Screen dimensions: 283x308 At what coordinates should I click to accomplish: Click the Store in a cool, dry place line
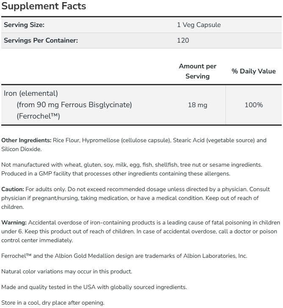point(53,303)
